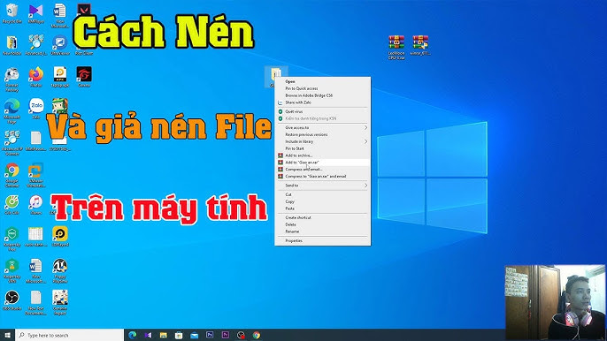Open the New Text Document file
This screenshot has height=341, width=607.
(x=36, y=302)
